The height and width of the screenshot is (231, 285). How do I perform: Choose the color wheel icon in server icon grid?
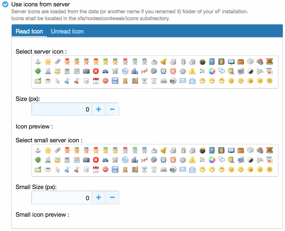pos(212,71)
